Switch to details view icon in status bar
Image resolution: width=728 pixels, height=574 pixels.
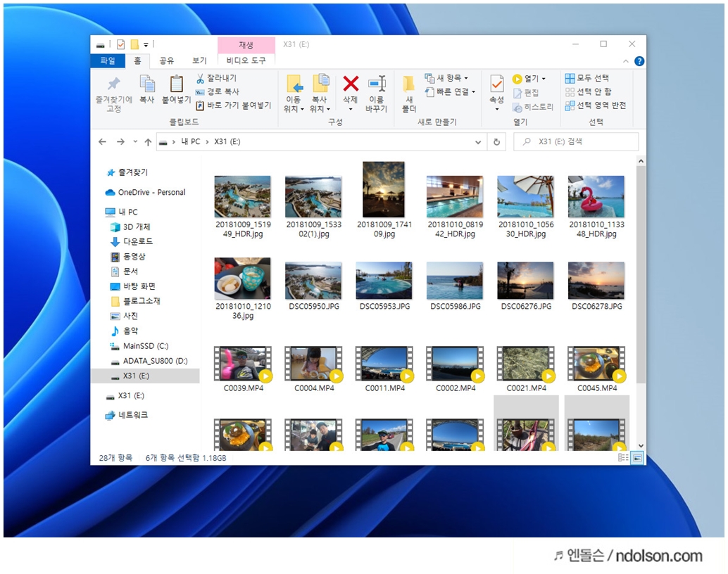pyautogui.click(x=623, y=458)
